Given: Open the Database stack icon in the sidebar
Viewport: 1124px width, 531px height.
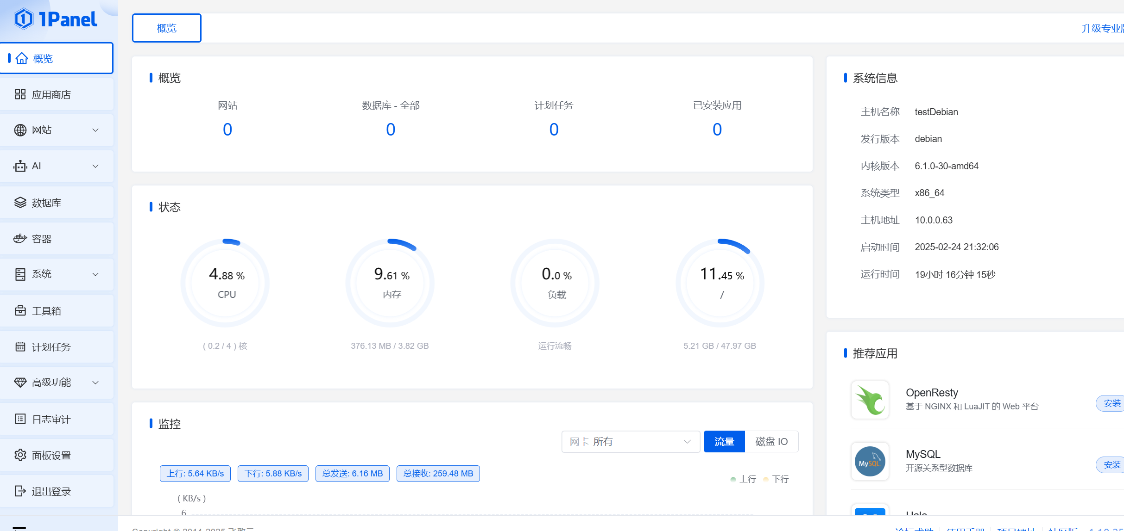Looking at the screenshot, I should tap(20, 203).
